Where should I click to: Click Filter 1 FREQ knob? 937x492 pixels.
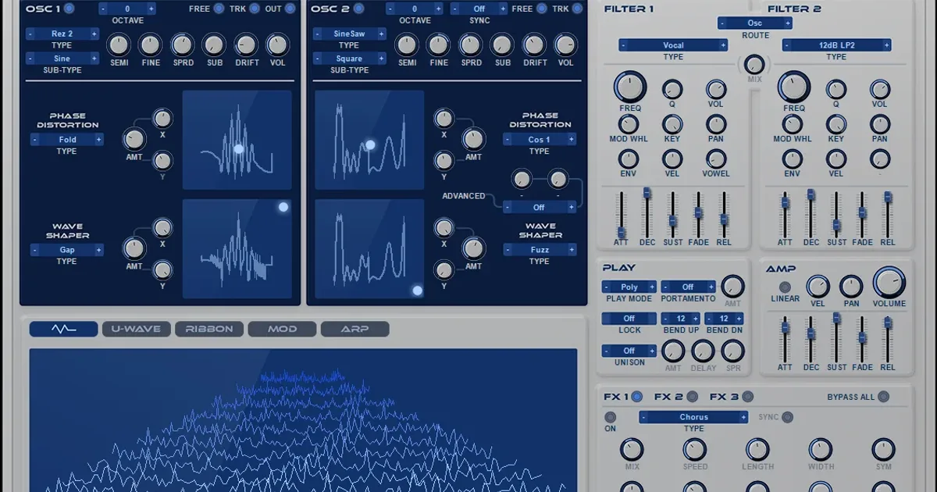pos(630,87)
